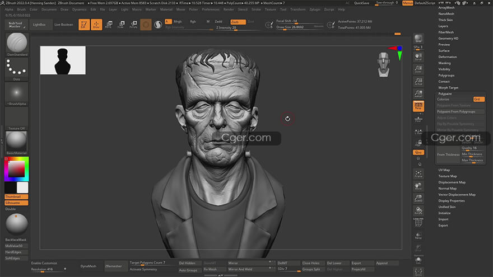Expand the Display Properties section

pos(451,201)
